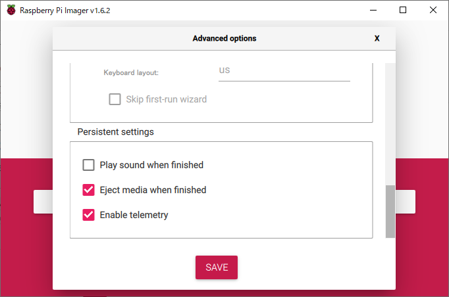Save the advanced options
The image size is (449, 297).
coord(216,267)
